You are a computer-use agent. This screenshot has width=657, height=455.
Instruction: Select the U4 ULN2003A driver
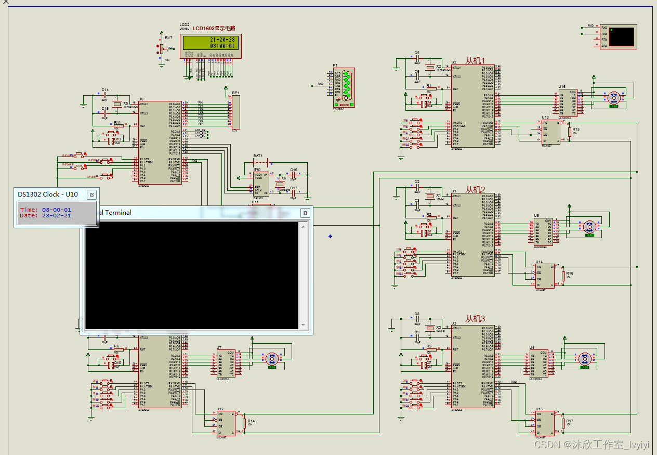click(538, 363)
